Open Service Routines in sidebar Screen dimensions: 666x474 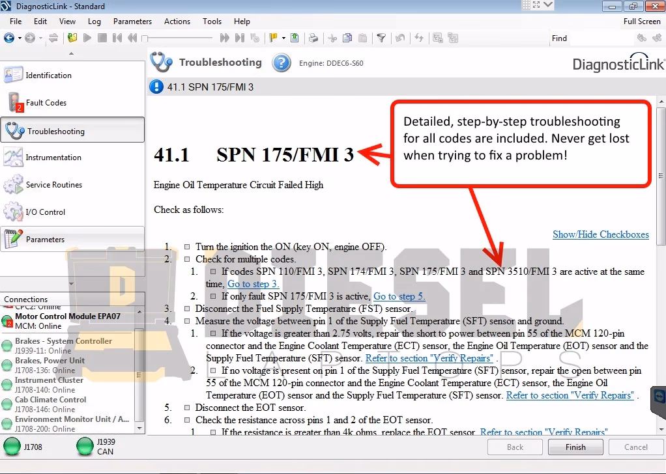click(x=53, y=185)
